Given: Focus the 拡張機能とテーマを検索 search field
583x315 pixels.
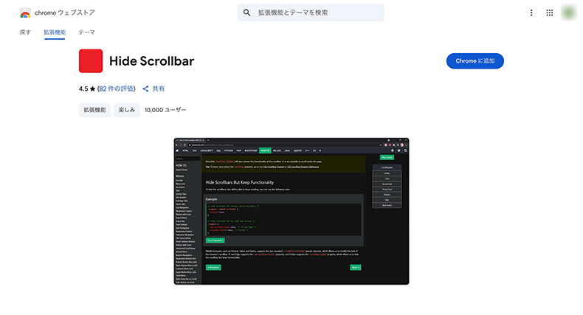Looking at the screenshot, I should tap(311, 13).
